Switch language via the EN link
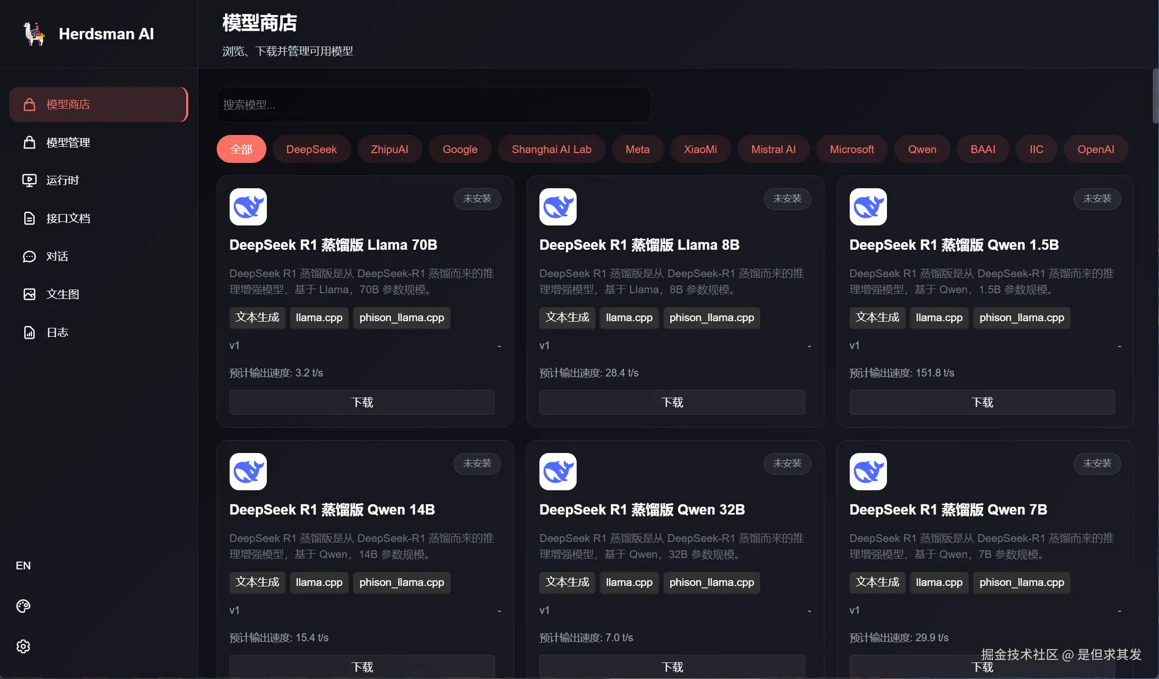1159x679 pixels. [x=23, y=565]
